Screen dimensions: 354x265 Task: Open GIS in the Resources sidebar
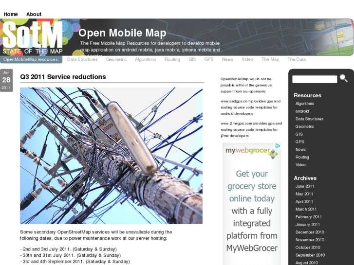(299, 134)
